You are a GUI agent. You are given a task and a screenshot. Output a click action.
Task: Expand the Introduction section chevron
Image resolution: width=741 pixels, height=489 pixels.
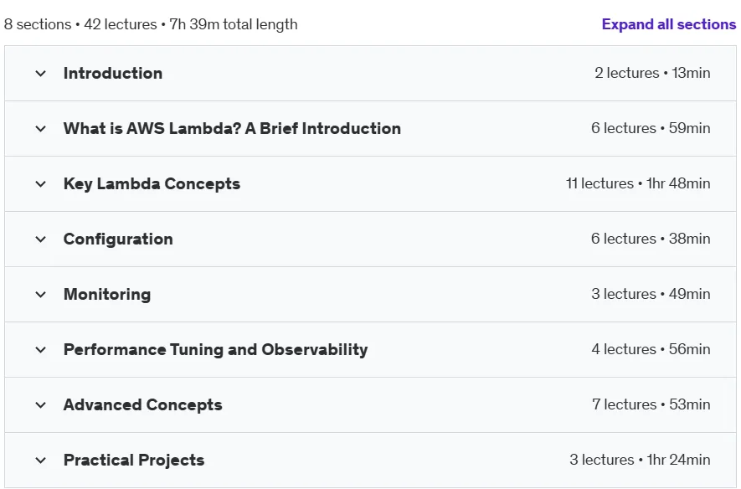(41, 73)
